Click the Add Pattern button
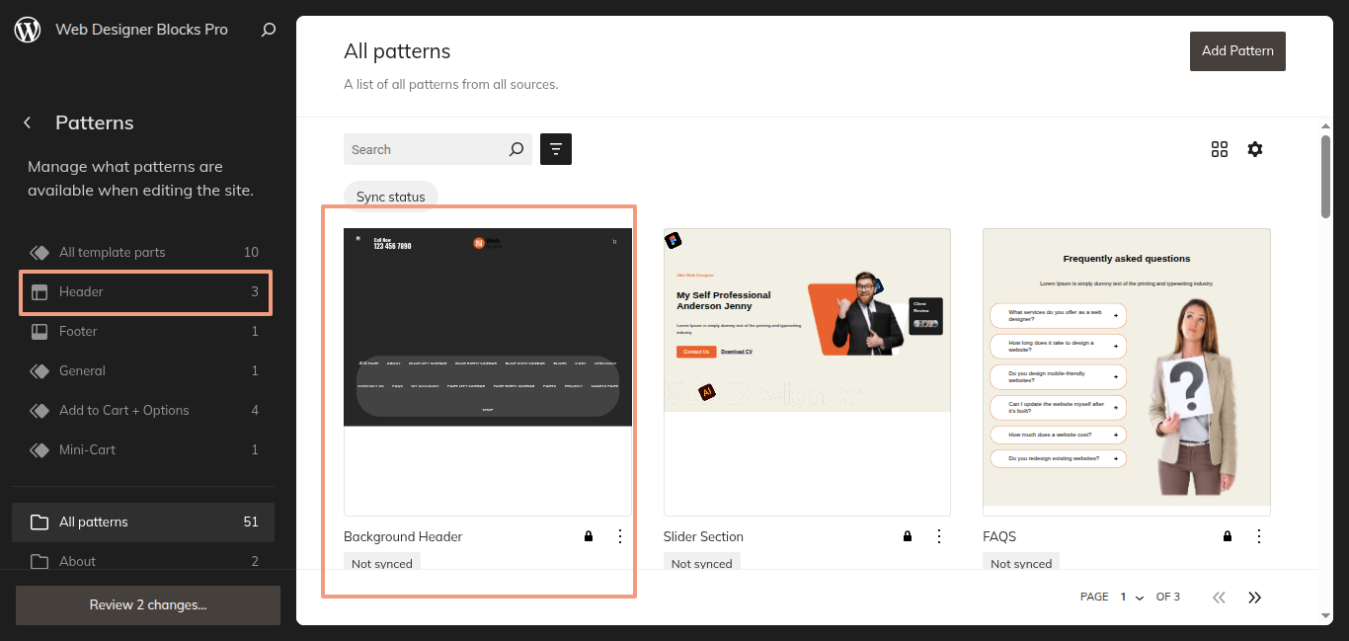 click(x=1237, y=50)
